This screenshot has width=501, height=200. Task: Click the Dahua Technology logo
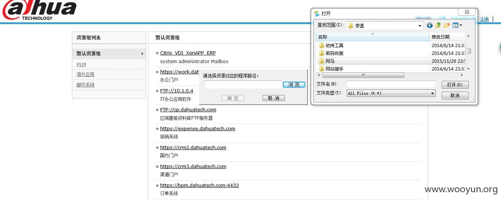click(39, 10)
